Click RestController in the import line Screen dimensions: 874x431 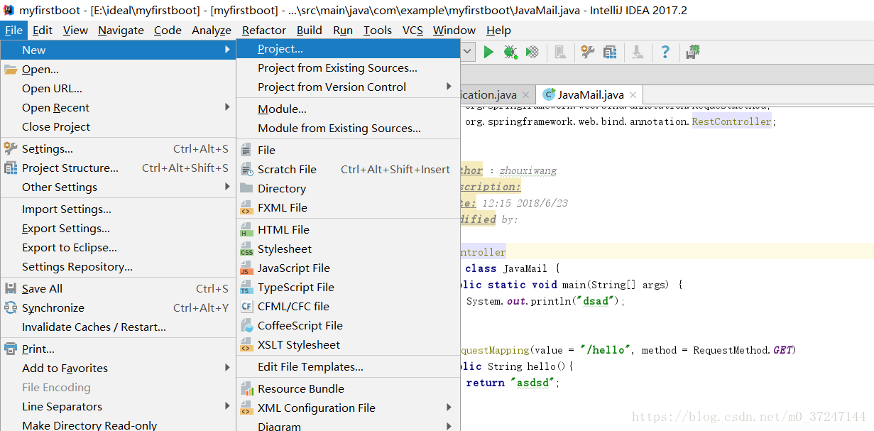point(731,121)
